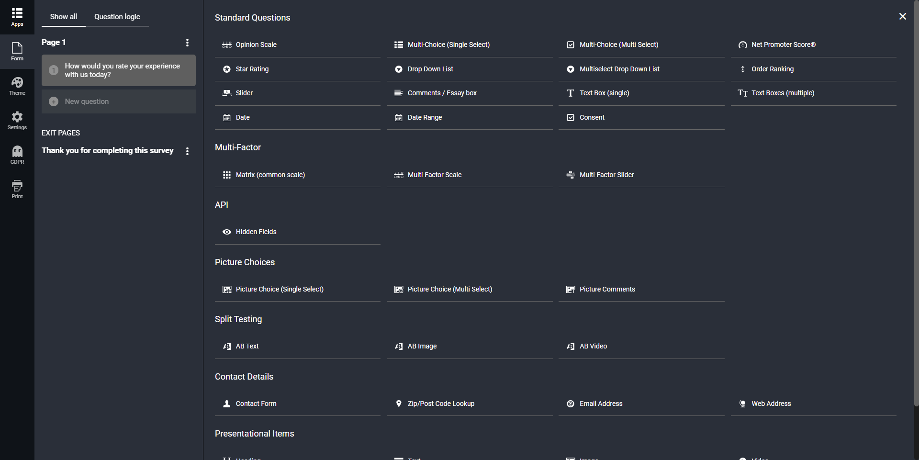Click the Multiselect Drop Down List icon

click(571, 69)
